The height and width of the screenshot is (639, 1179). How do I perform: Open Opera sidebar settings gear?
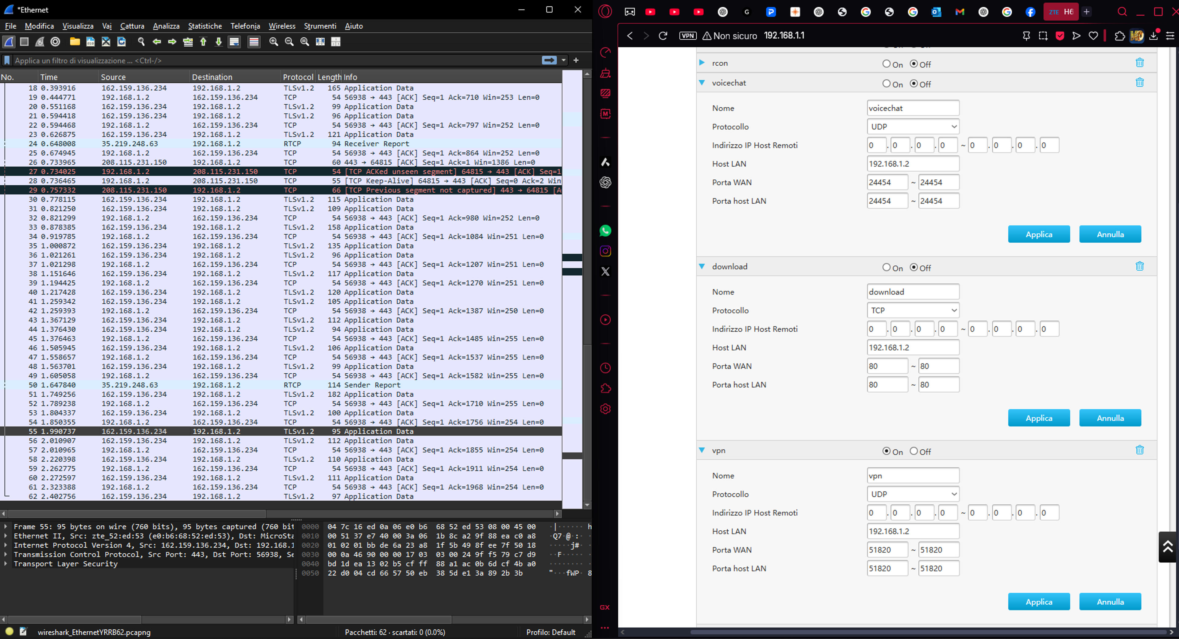(605, 409)
